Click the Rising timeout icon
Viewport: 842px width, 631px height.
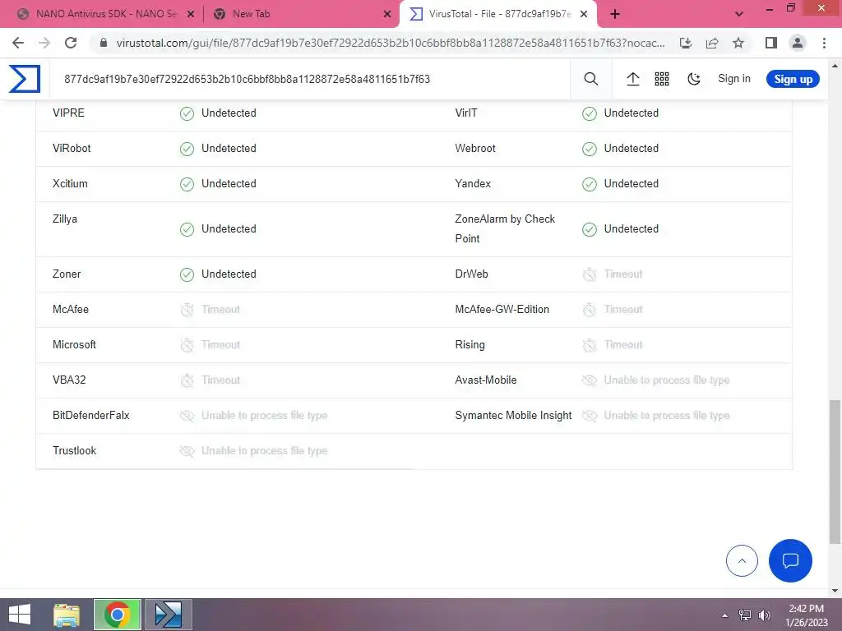pos(589,346)
